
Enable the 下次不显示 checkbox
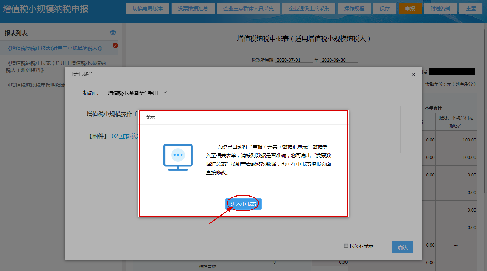tap(346, 246)
